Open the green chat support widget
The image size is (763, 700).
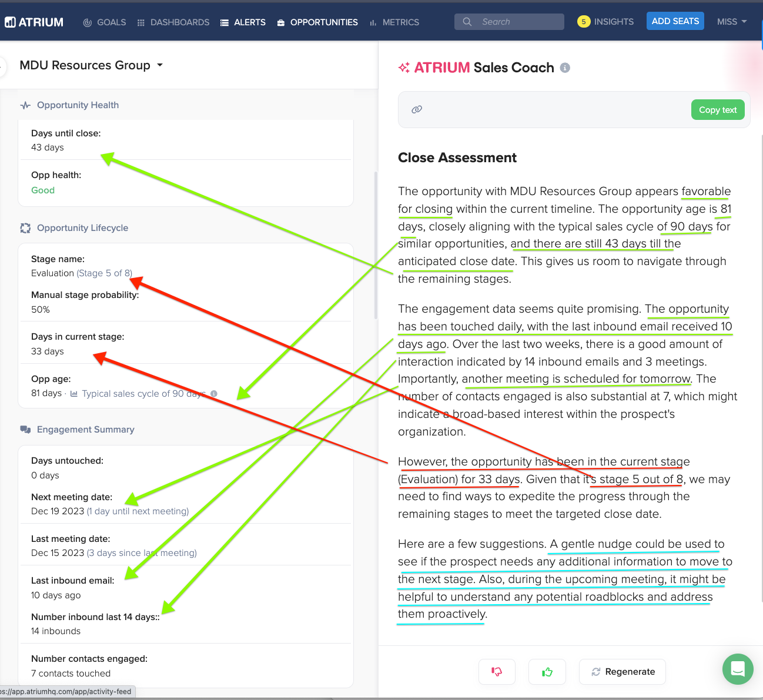pyautogui.click(x=738, y=669)
